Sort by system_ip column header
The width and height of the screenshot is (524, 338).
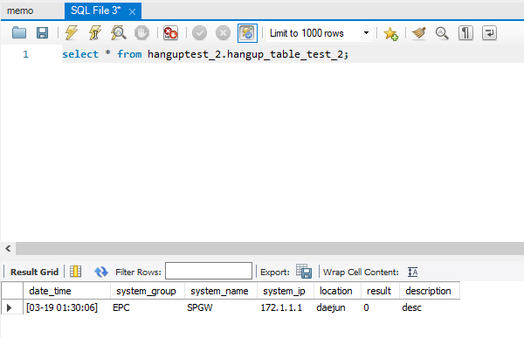286,291
